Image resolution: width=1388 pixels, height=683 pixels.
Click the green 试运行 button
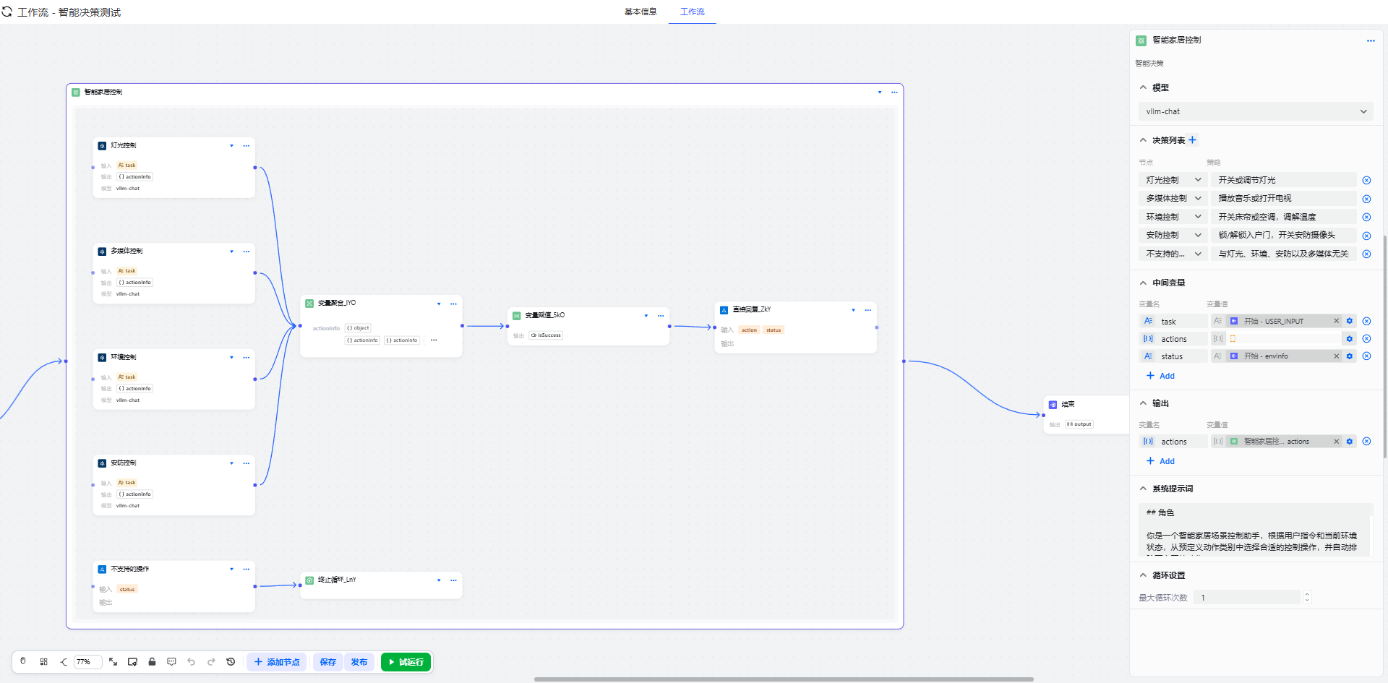(x=406, y=662)
